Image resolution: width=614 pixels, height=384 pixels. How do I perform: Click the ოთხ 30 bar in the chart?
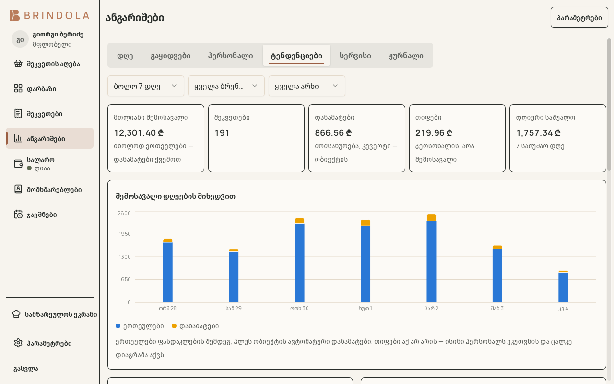[x=299, y=260]
